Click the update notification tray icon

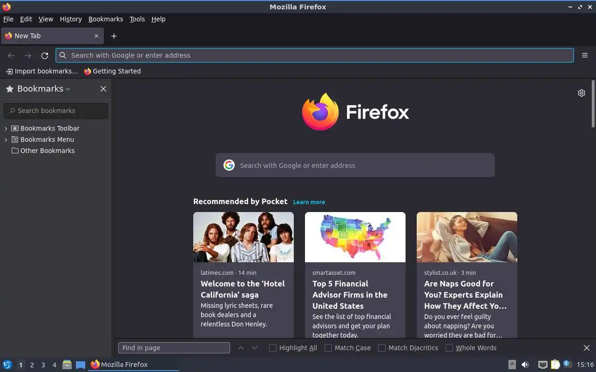[567, 364]
